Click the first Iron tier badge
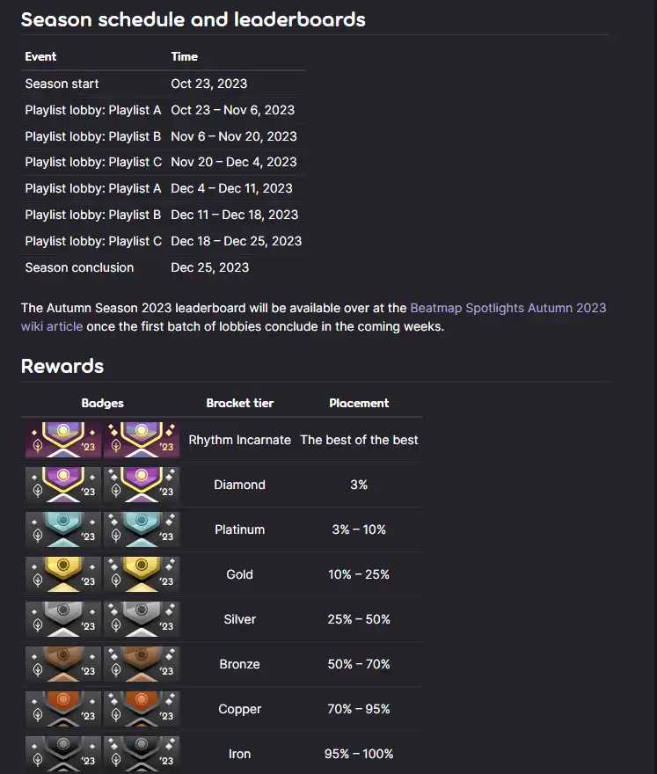 click(63, 754)
